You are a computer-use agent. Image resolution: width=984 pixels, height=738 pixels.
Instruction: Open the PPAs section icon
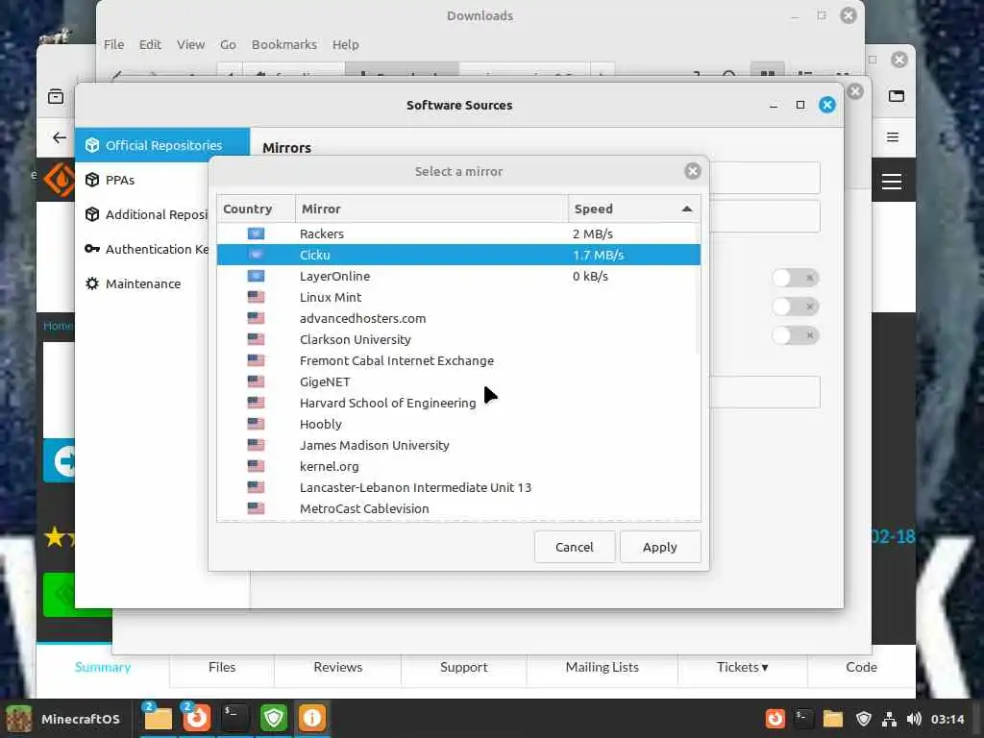(92, 180)
